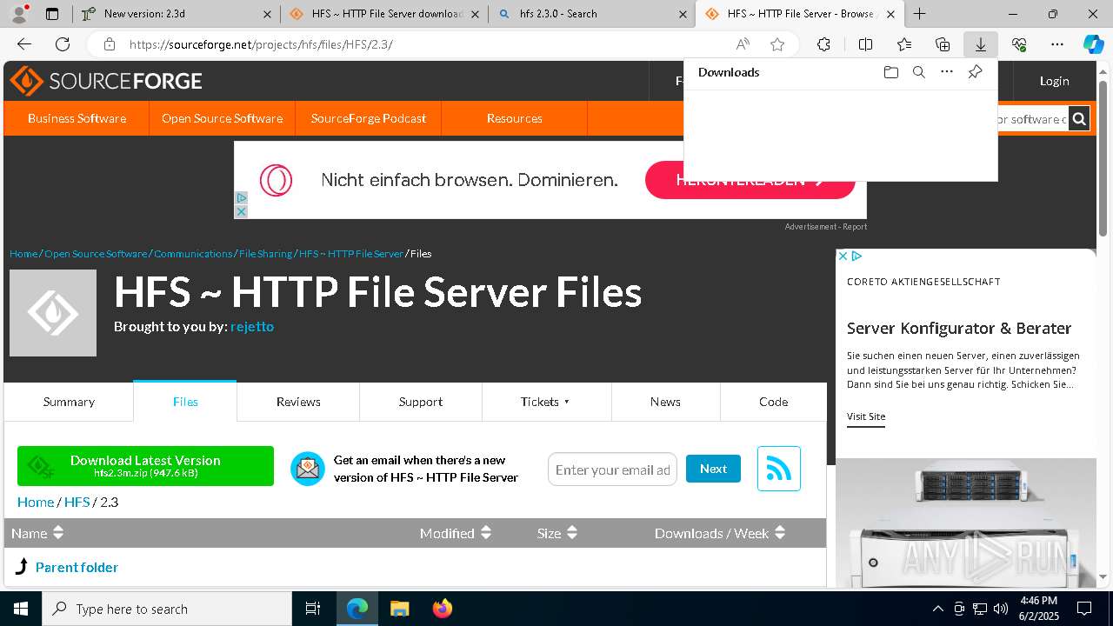Open the browser profile icon
The height and width of the screenshot is (626, 1113).
click(19, 14)
